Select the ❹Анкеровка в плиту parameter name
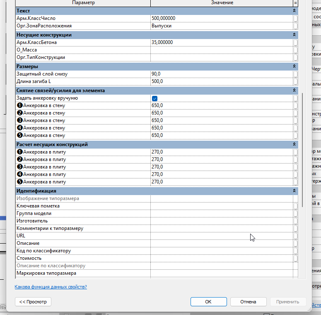This screenshot has height=315, width=321. [41, 175]
